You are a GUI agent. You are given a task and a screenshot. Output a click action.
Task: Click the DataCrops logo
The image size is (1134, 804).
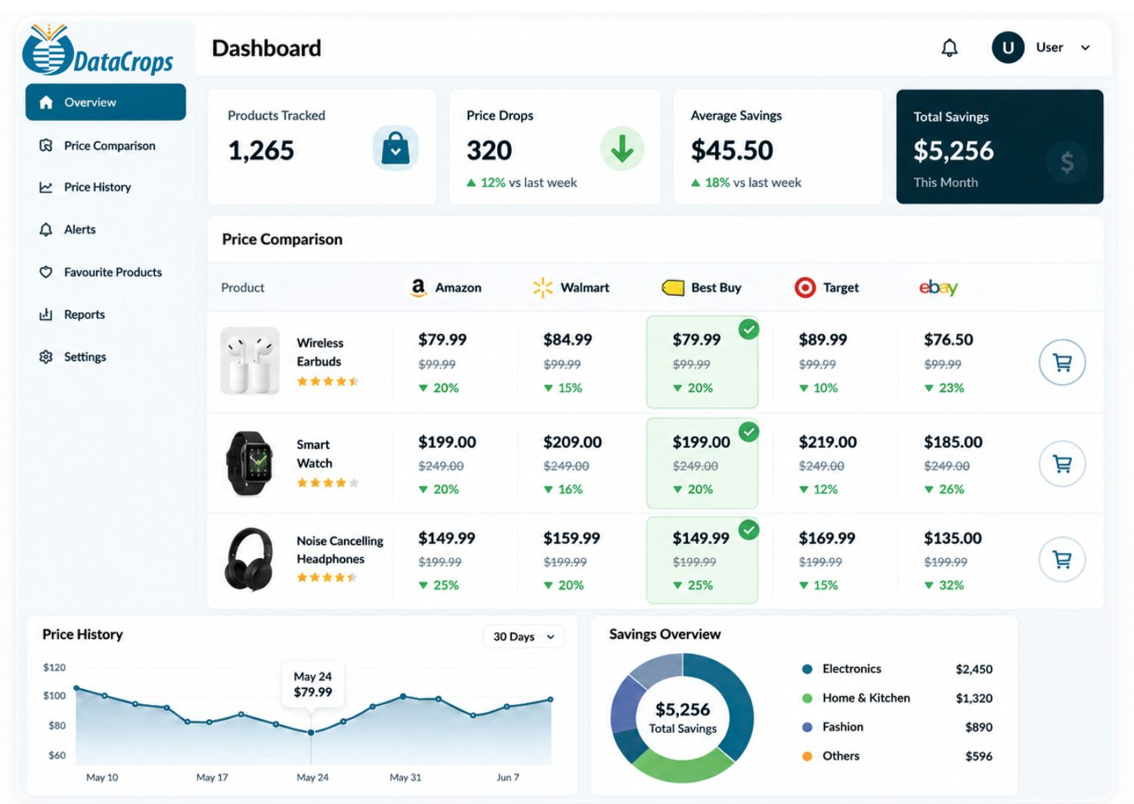pos(98,50)
